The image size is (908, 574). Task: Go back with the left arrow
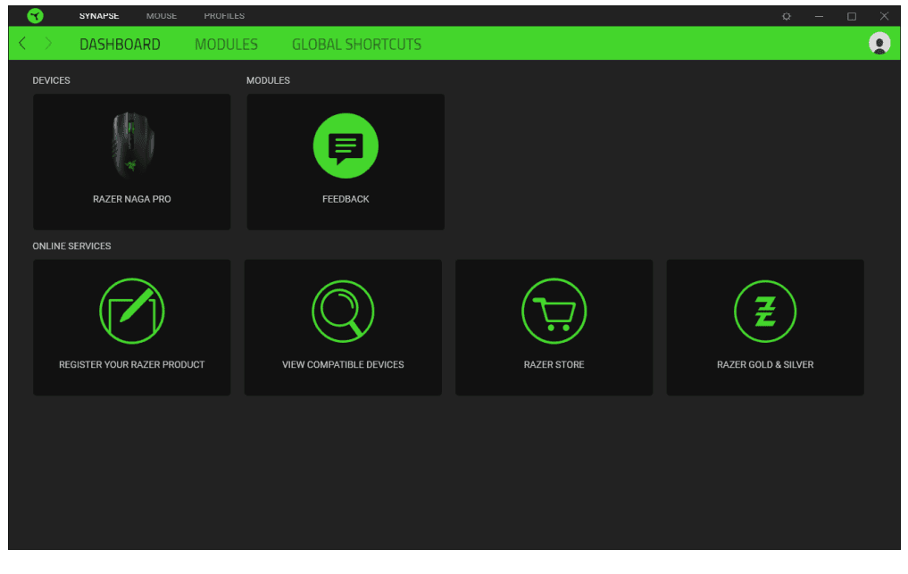(x=22, y=44)
